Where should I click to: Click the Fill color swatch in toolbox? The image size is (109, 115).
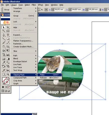(5, 80)
